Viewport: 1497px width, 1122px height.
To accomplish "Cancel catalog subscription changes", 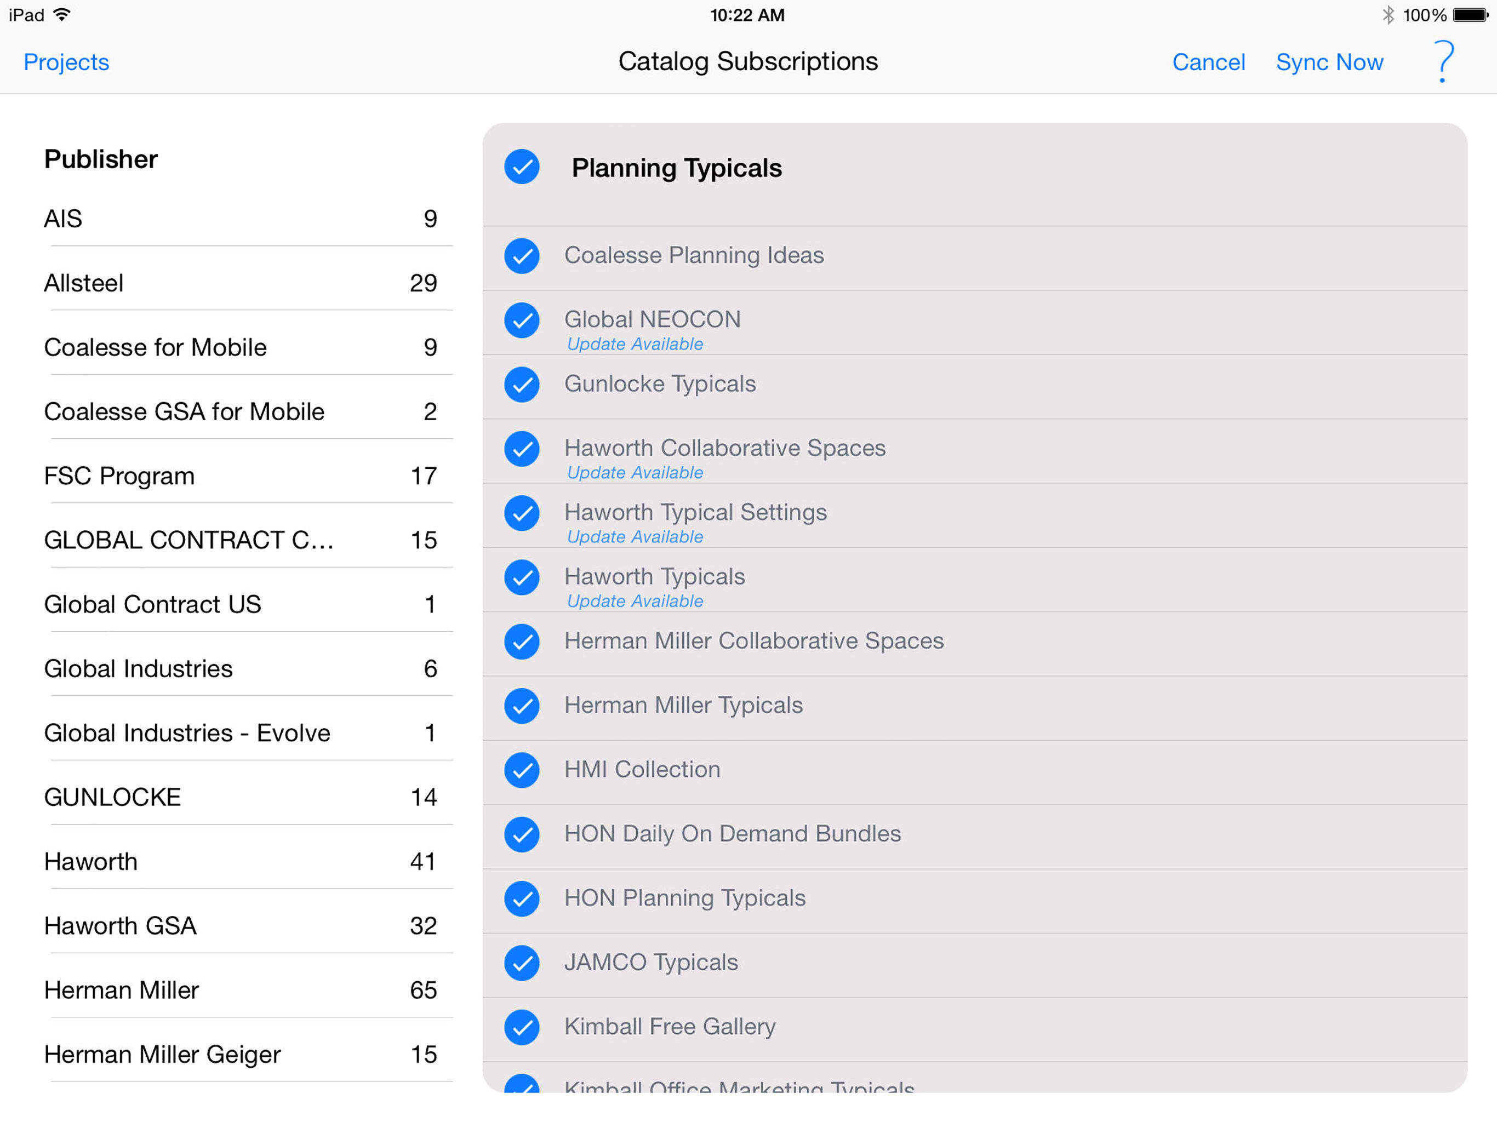I will (1209, 62).
